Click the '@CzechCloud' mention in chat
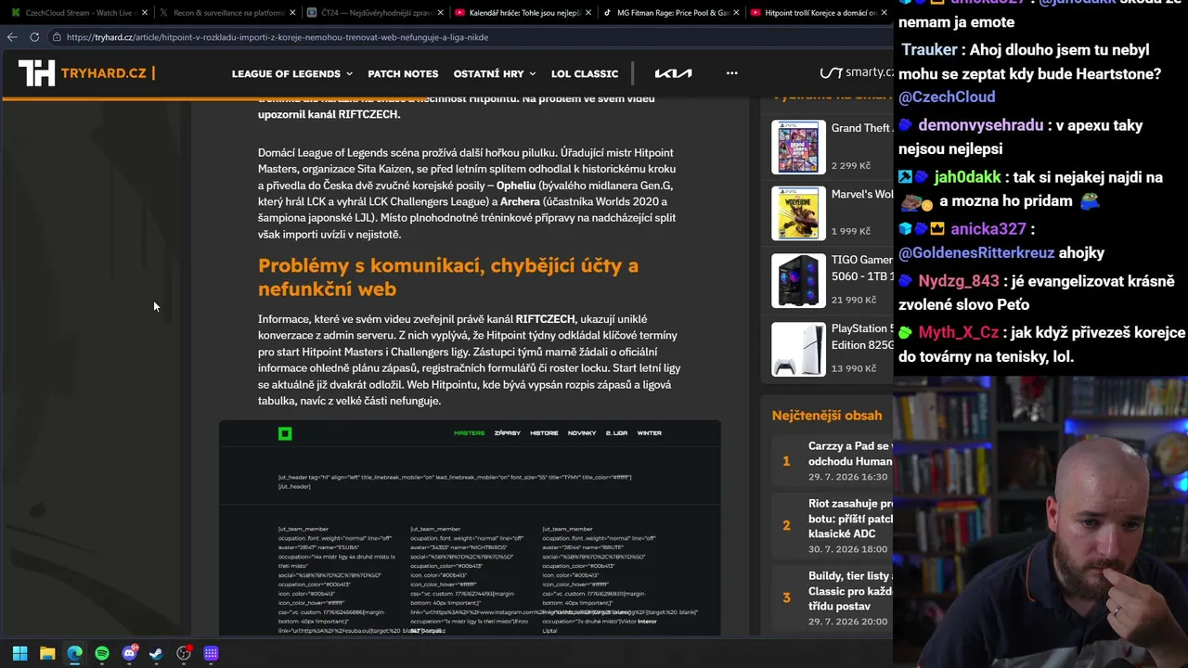This screenshot has height=668, width=1188. coord(947,96)
